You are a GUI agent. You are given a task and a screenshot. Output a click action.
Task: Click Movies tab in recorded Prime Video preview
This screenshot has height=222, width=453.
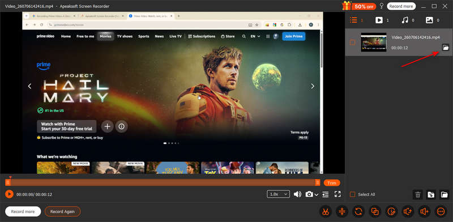(x=105, y=36)
